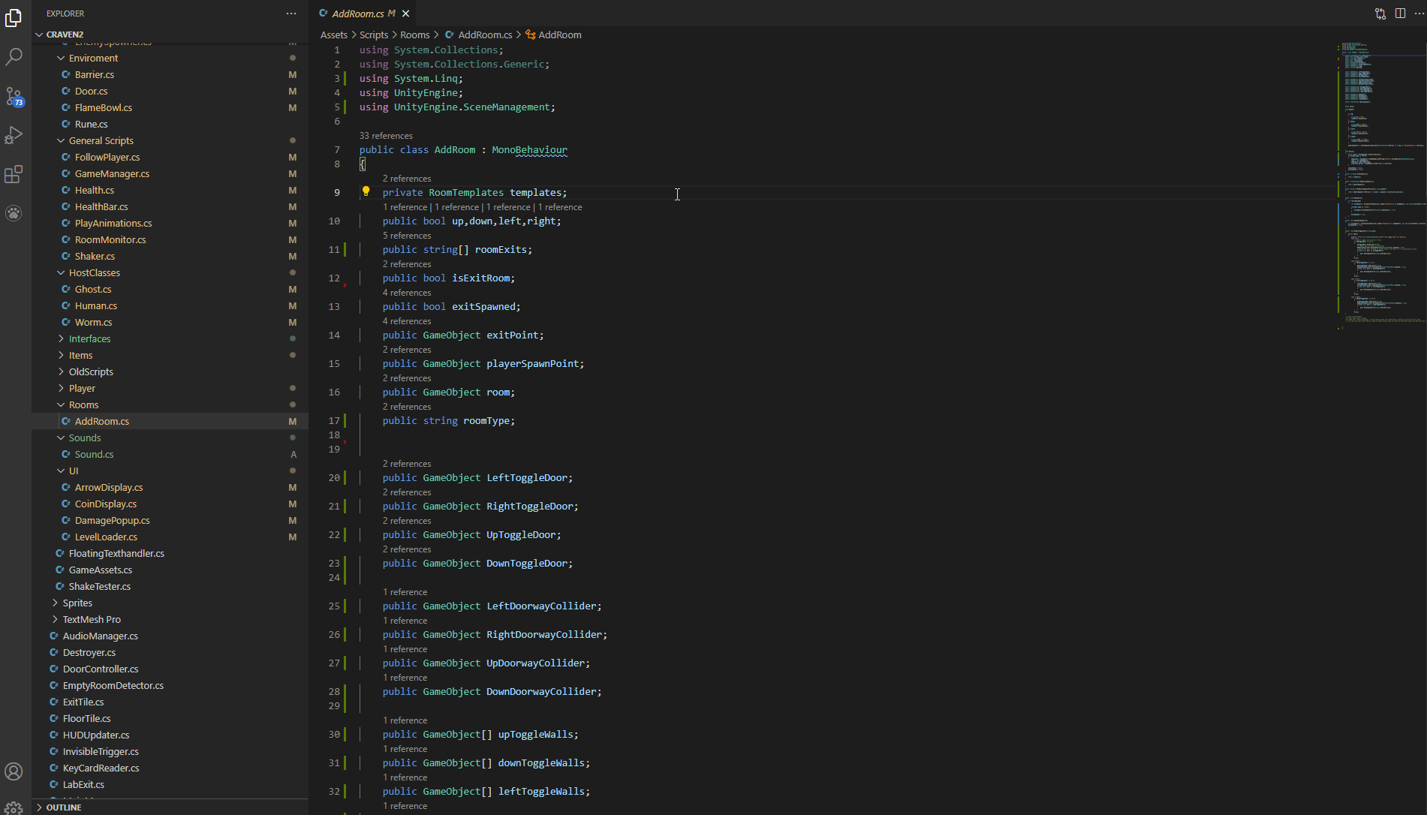Show 5 references above roomExits
The width and height of the screenshot is (1427, 815).
407,236
